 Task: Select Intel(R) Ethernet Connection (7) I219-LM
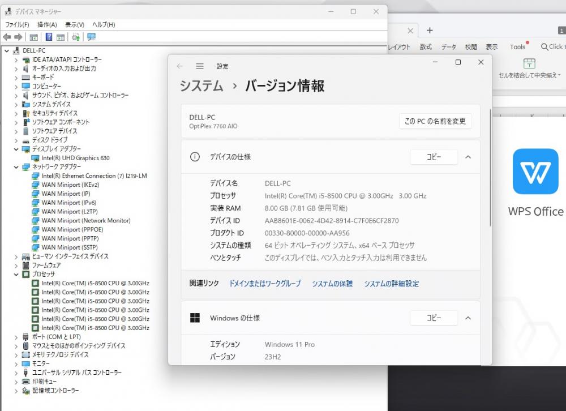tap(94, 176)
